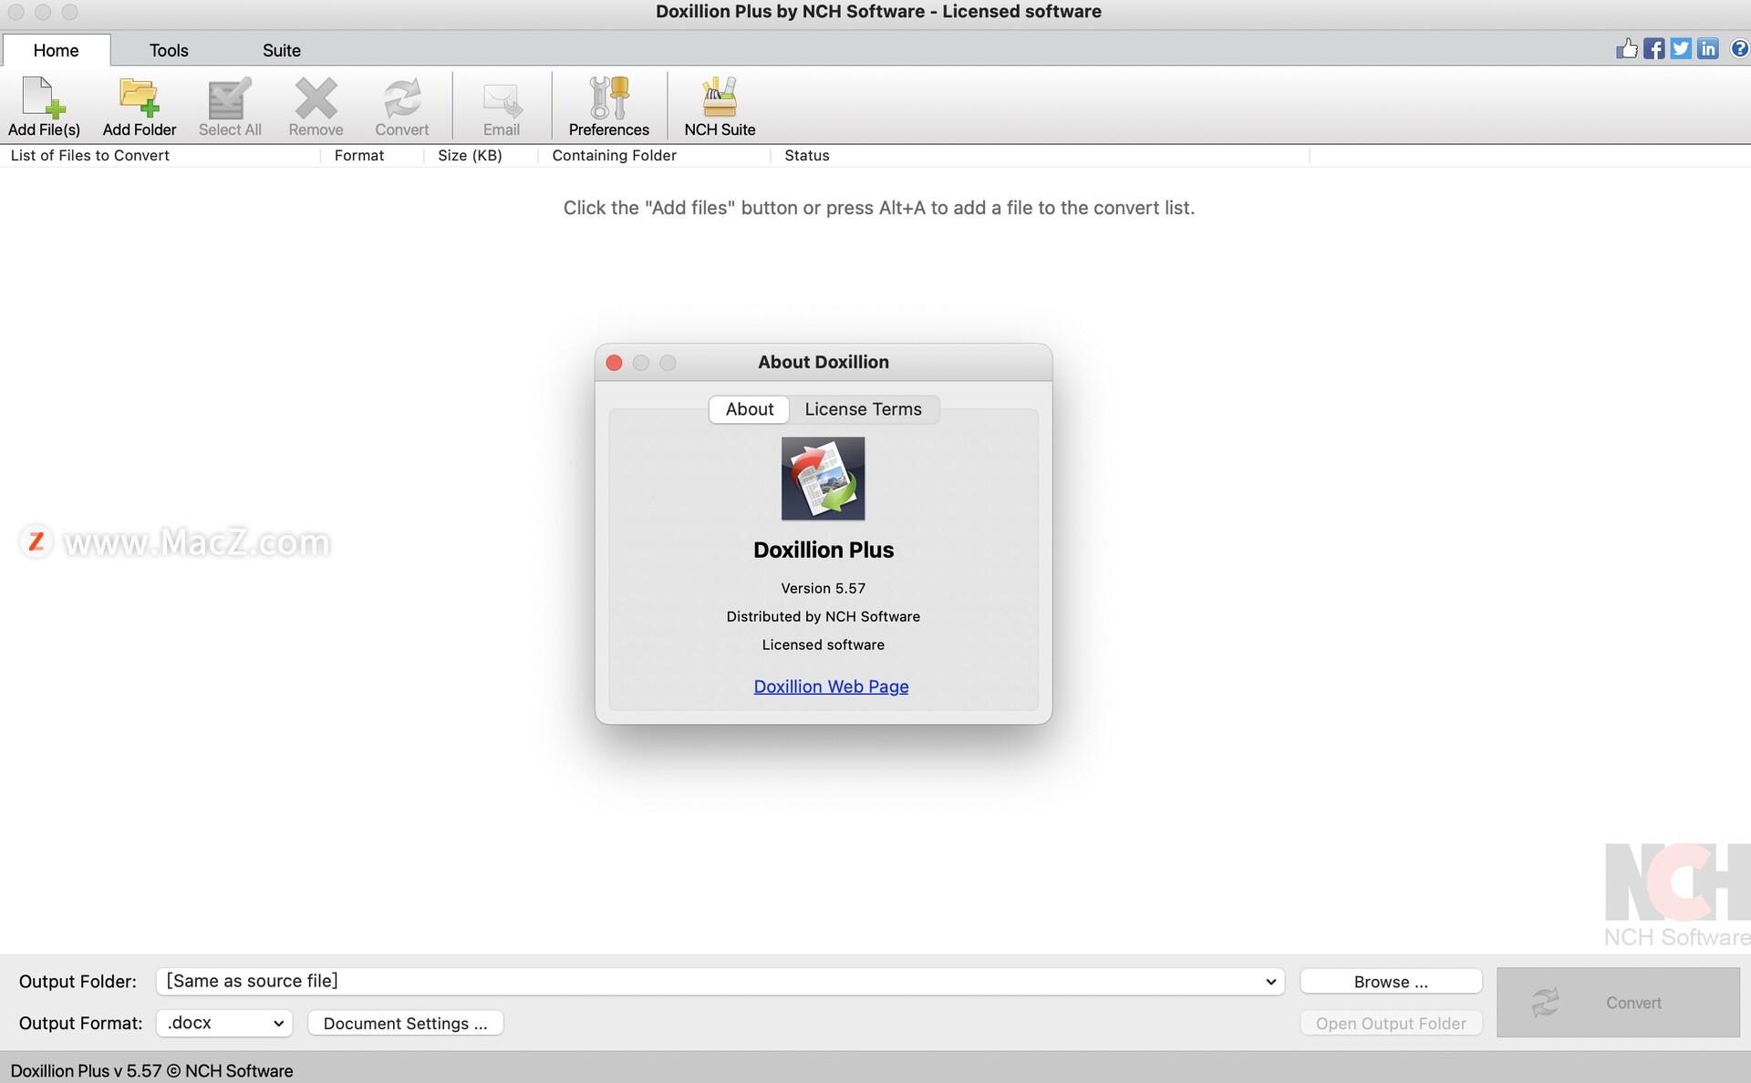
Task: Click the Status column header
Action: [1040, 156]
